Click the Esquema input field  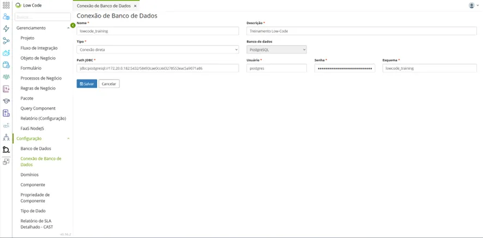click(x=430, y=69)
